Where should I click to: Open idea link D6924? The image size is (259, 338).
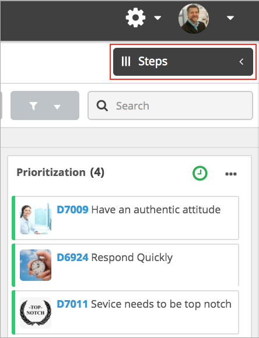72,258
